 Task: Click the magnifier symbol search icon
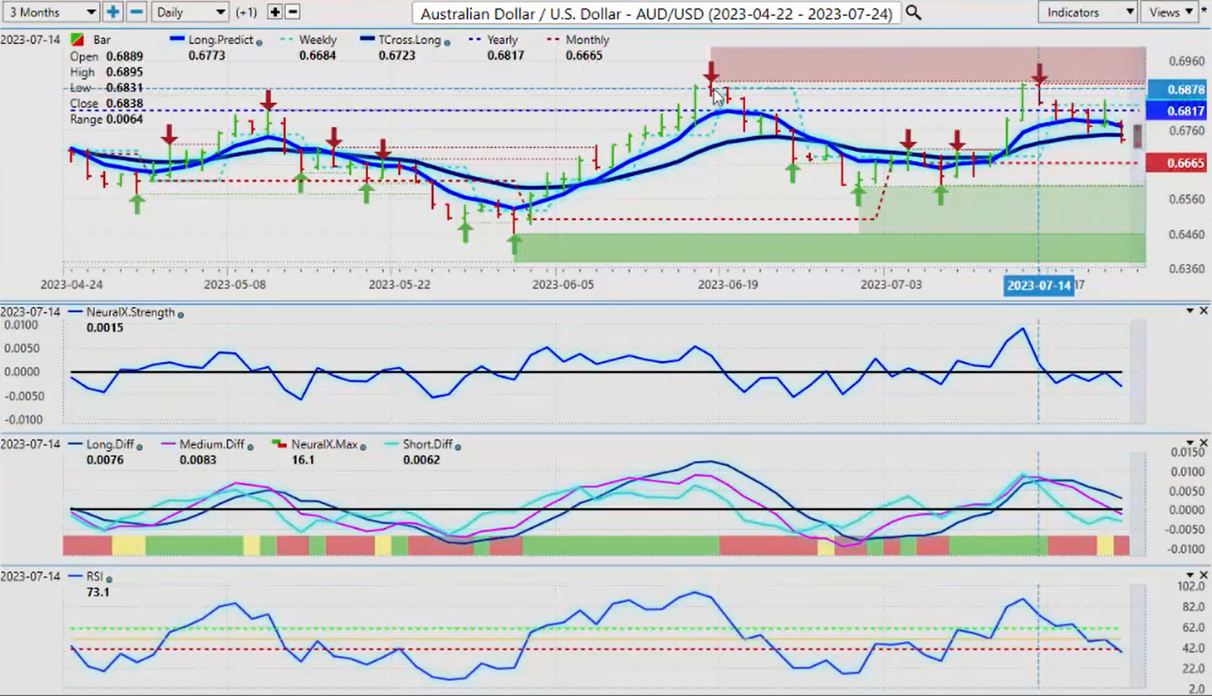tap(913, 12)
